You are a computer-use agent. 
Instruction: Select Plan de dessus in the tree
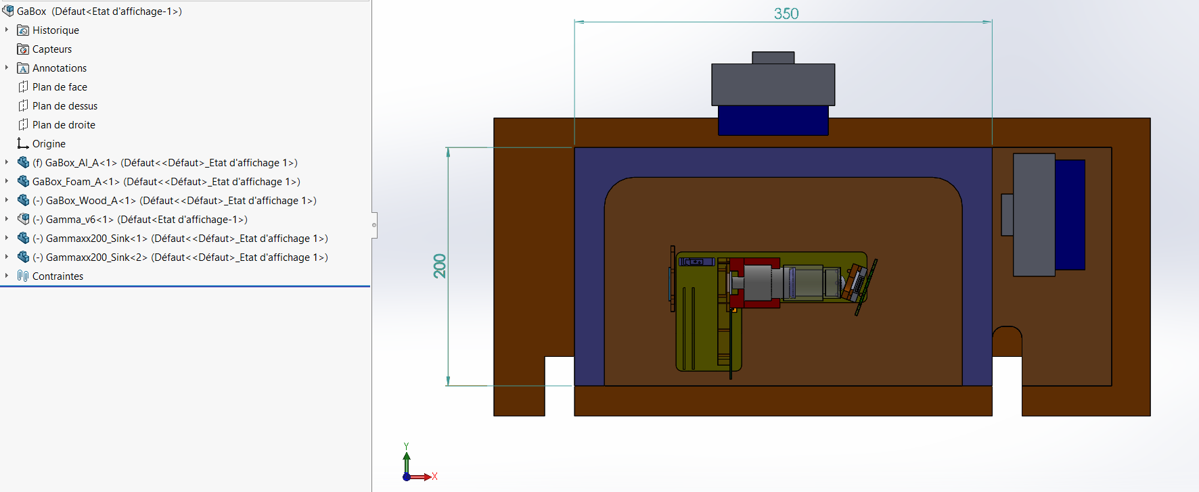tap(65, 106)
